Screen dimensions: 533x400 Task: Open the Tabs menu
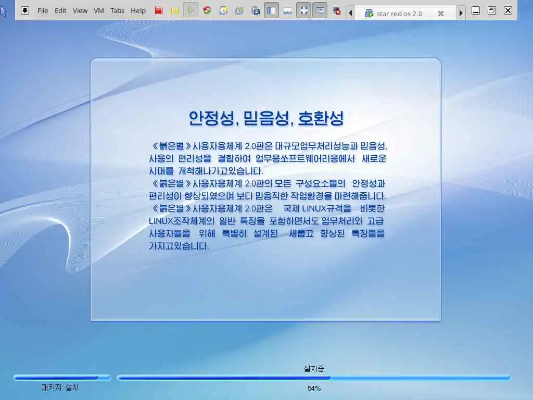[117, 10]
